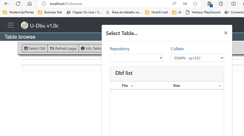Open the browser Extensions icon

221,4
